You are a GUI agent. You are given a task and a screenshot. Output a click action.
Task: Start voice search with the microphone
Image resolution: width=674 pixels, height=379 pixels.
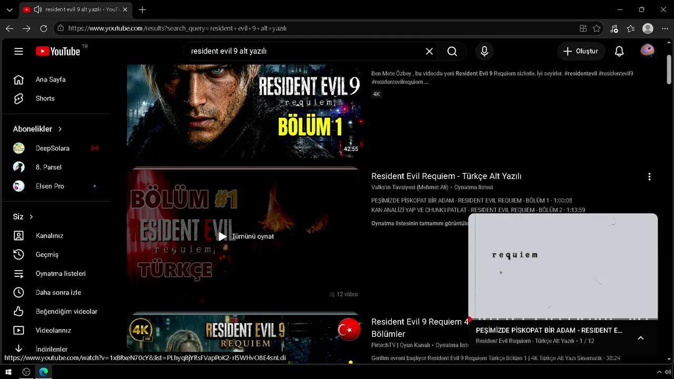tap(484, 51)
